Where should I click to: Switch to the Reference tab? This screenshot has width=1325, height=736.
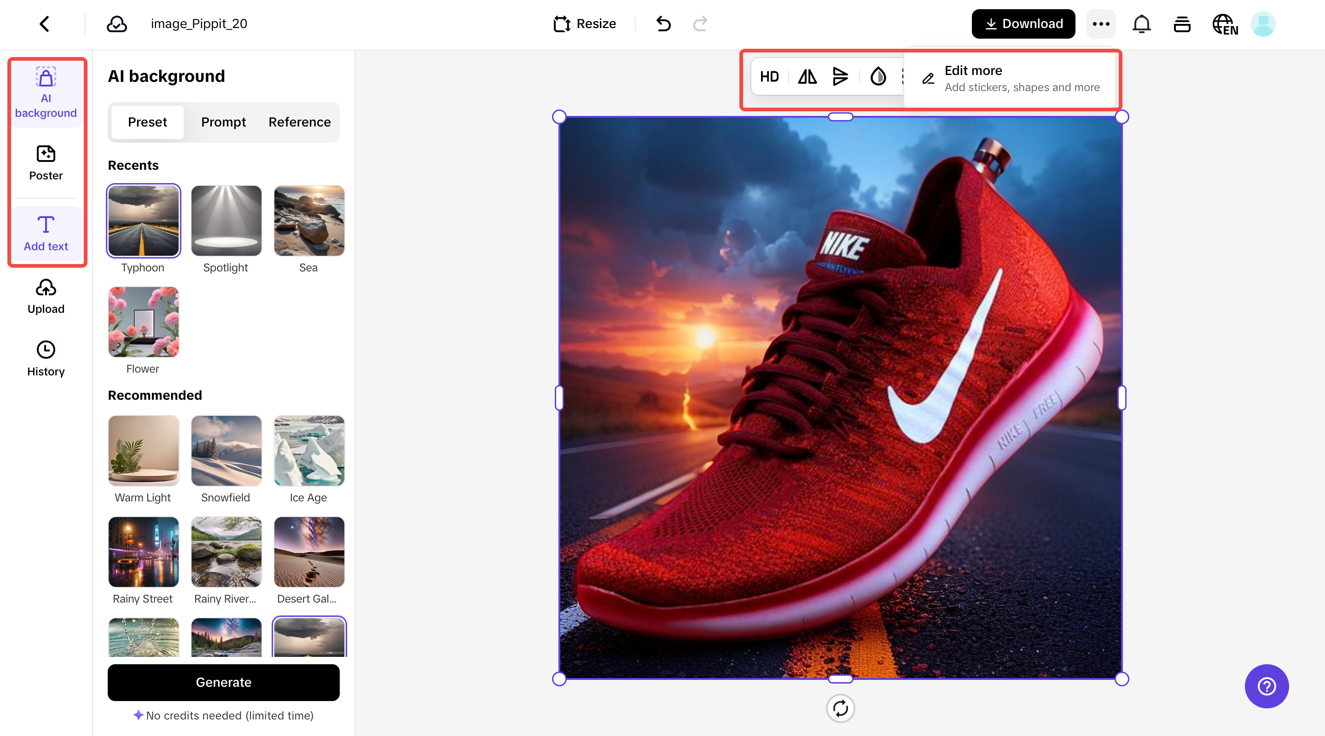299,122
